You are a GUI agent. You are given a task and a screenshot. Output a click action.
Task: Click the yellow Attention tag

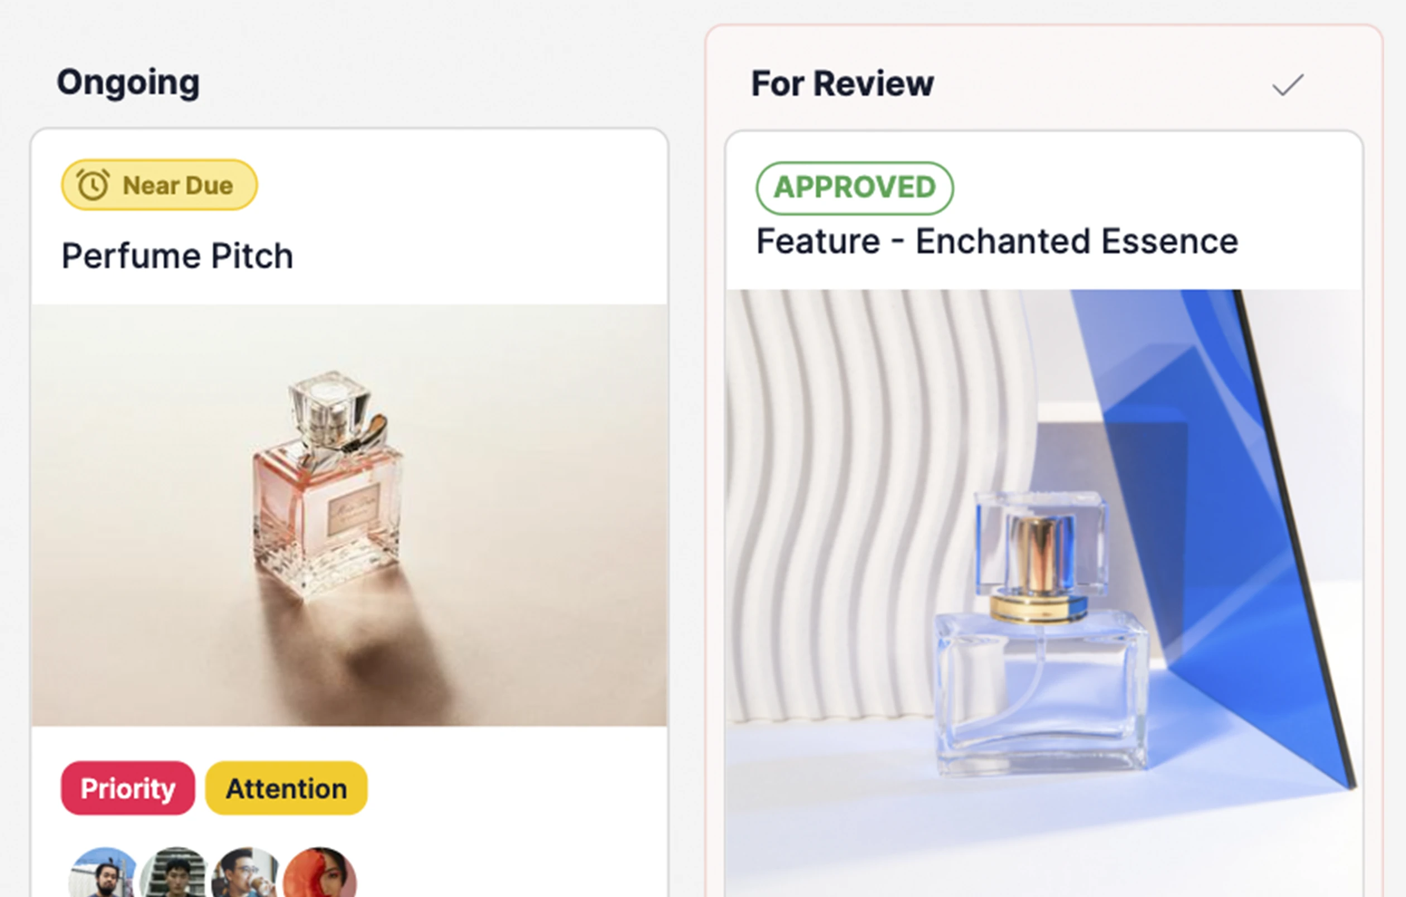[286, 788]
